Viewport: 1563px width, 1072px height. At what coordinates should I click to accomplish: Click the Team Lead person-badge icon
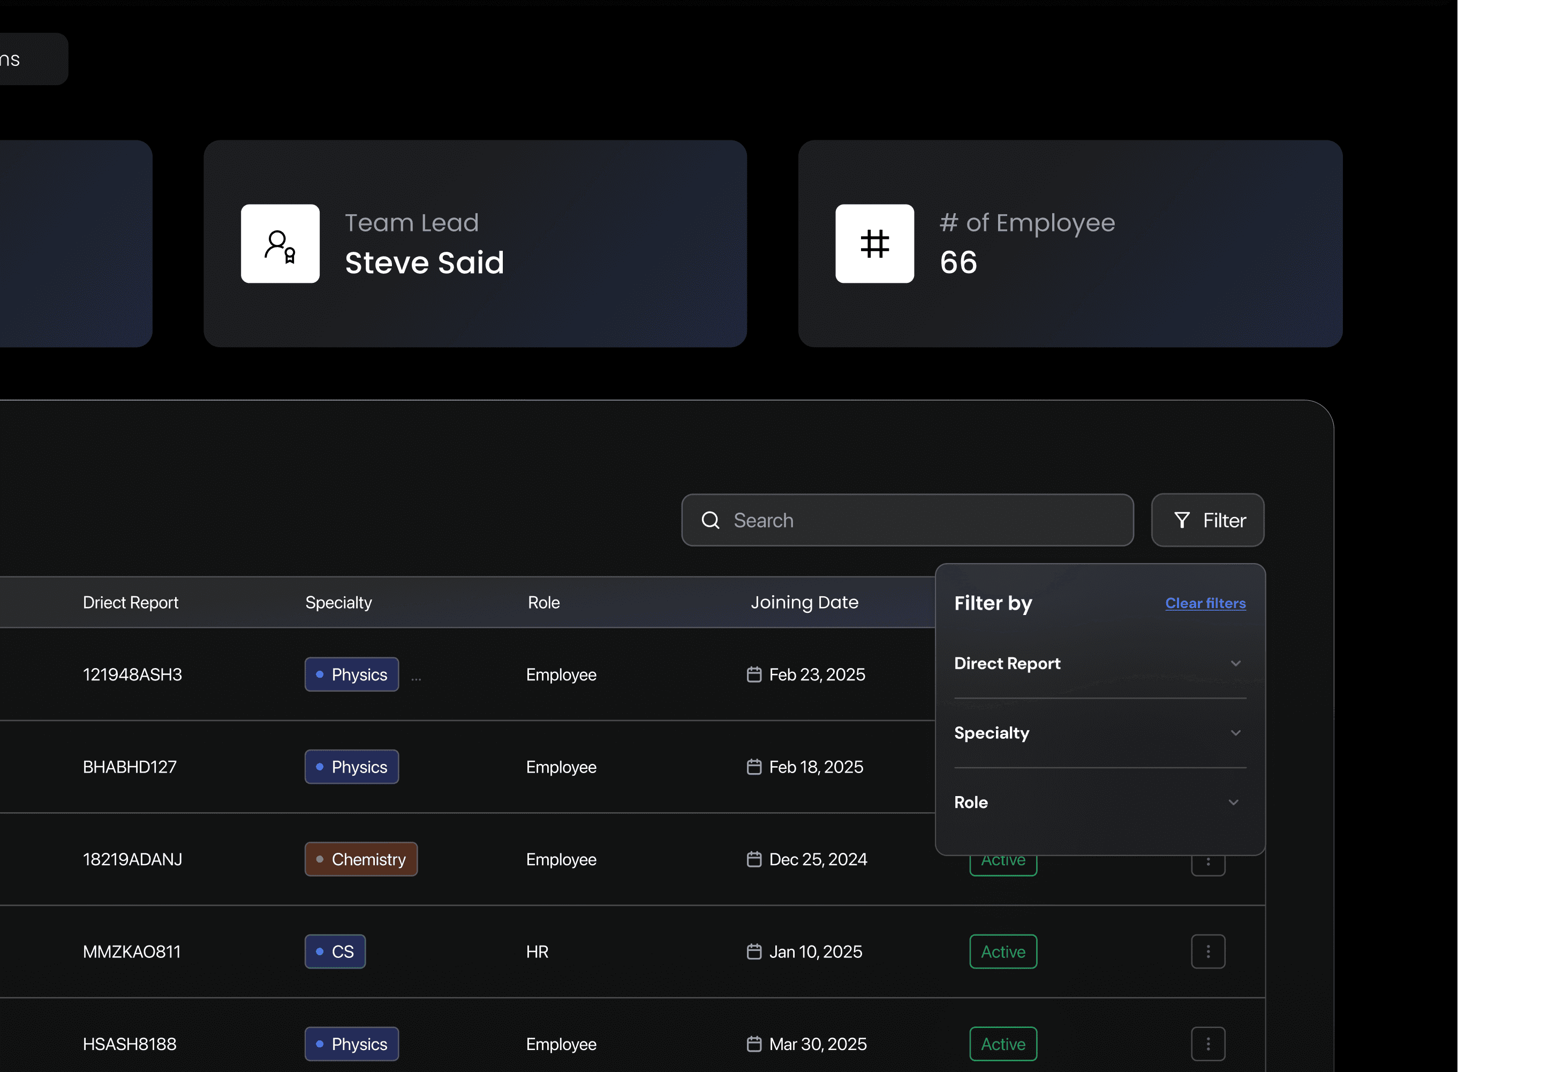click(280, 244)
